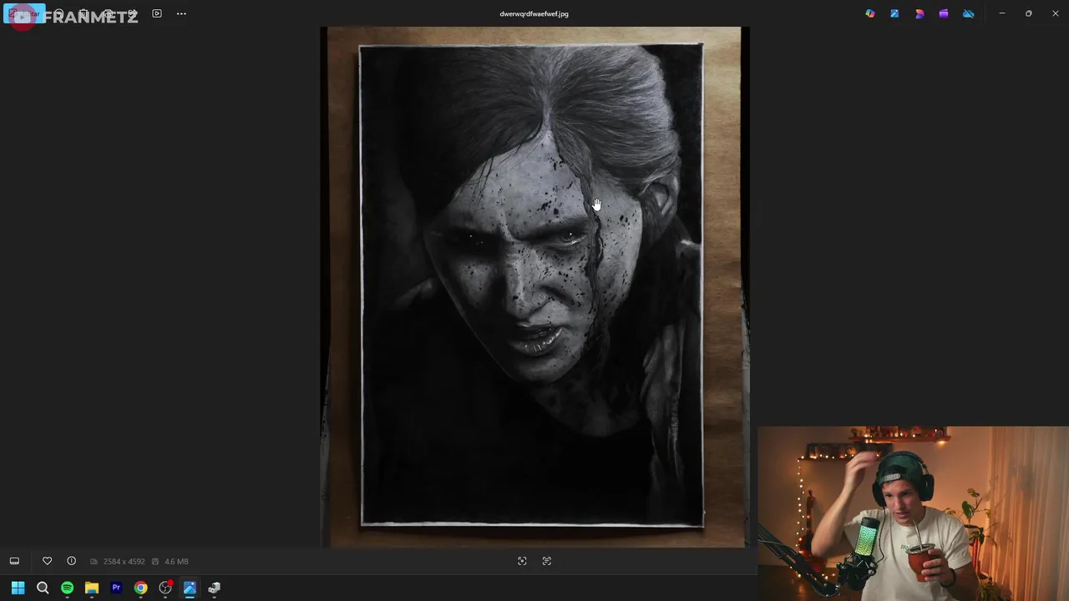This screenshot has height=601, width=1069.
Task: Switch to Google Chrome in the taskbar
Action: (x=140, y=588)
